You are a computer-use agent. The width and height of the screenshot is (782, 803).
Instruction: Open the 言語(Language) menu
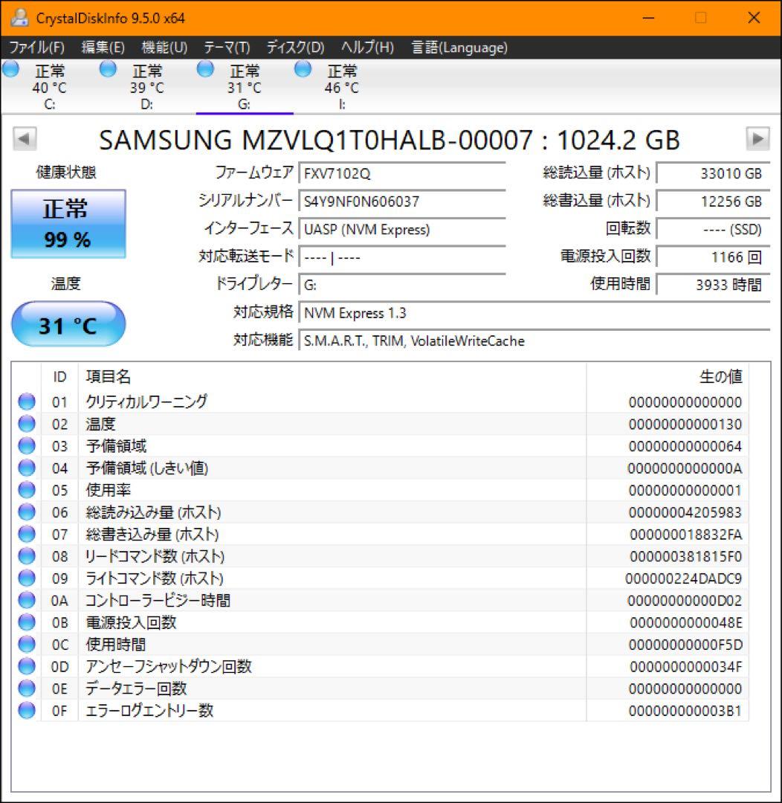(459, 48)
